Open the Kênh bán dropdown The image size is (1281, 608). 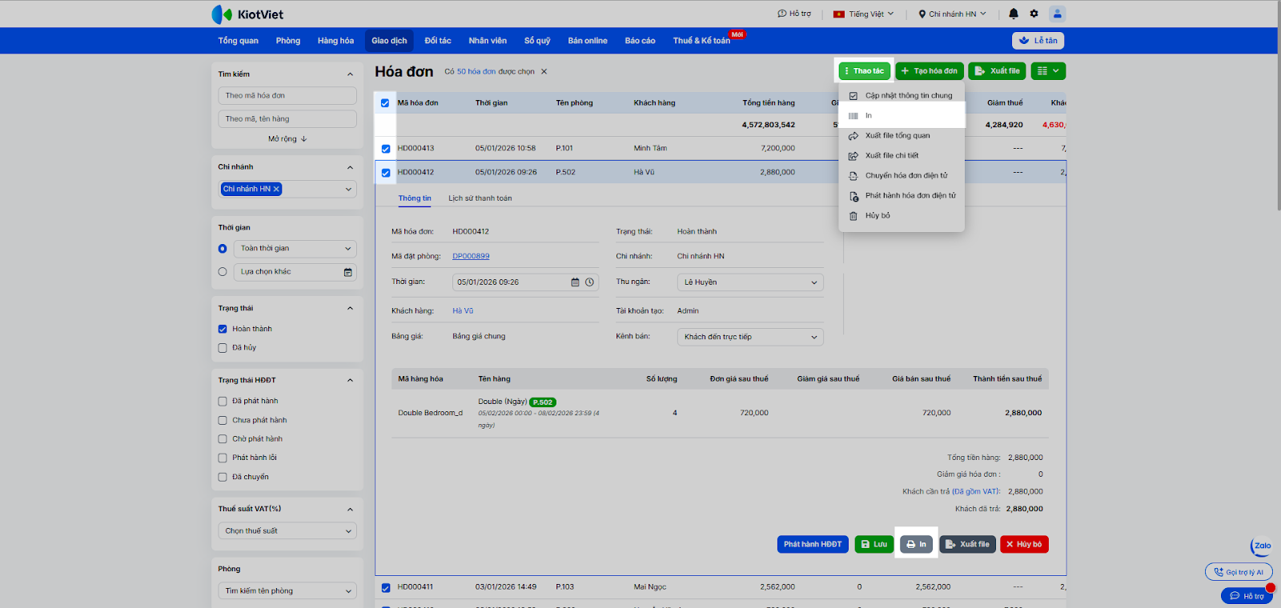[x=749, y=337]
